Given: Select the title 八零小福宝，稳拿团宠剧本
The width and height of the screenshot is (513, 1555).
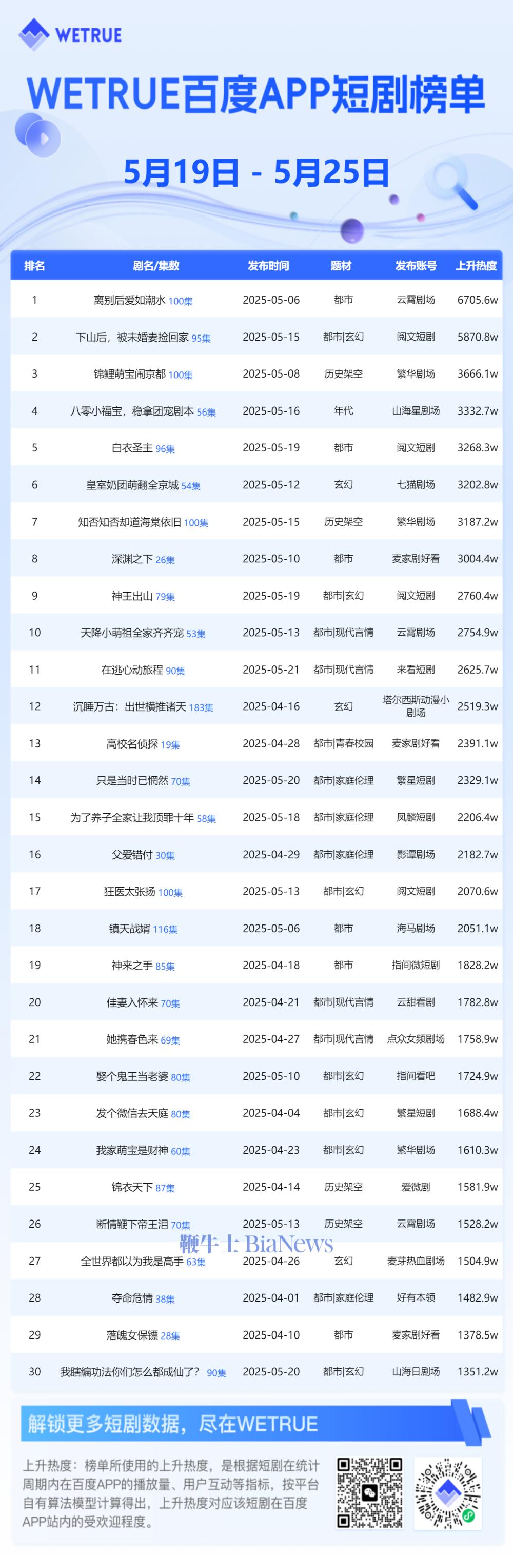Looking at the screenshot, I should pyautogui.click(x=132, y=411).
